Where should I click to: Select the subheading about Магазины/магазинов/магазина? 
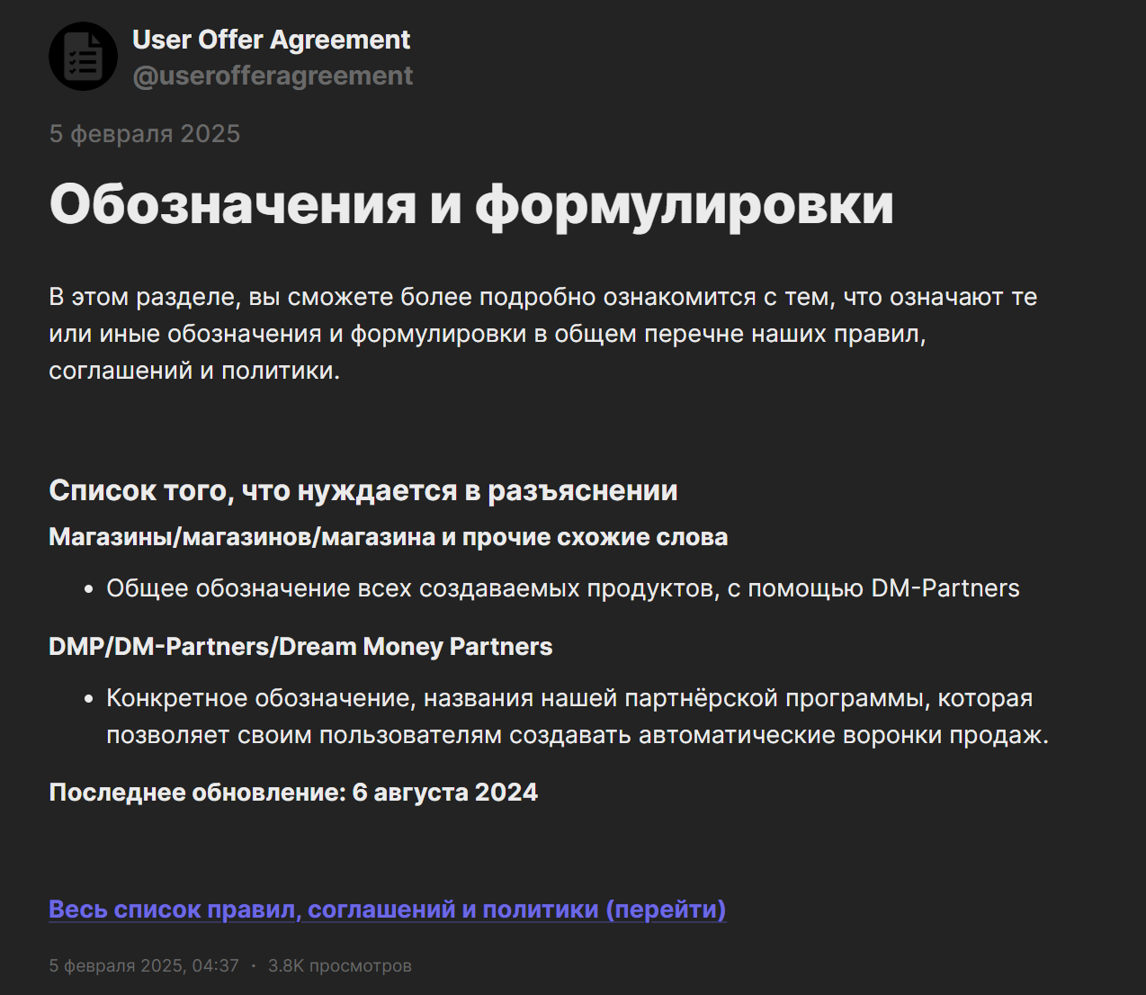click(389, 536)
